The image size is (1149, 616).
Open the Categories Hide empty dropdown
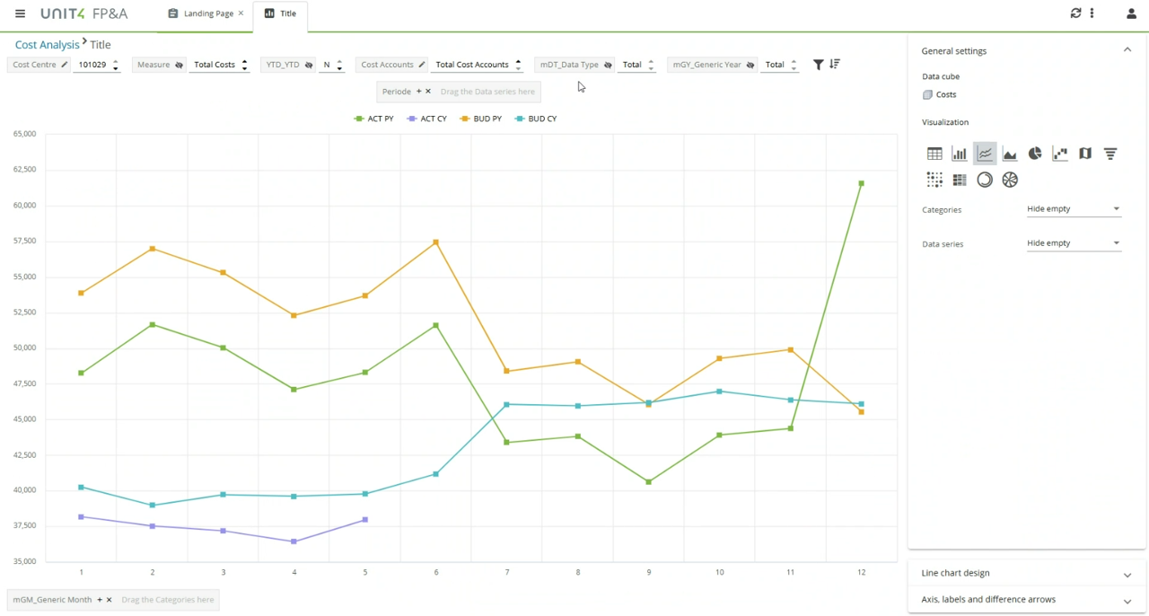1074,208
